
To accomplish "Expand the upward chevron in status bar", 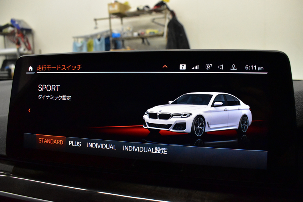I will [x=165, y=66].
